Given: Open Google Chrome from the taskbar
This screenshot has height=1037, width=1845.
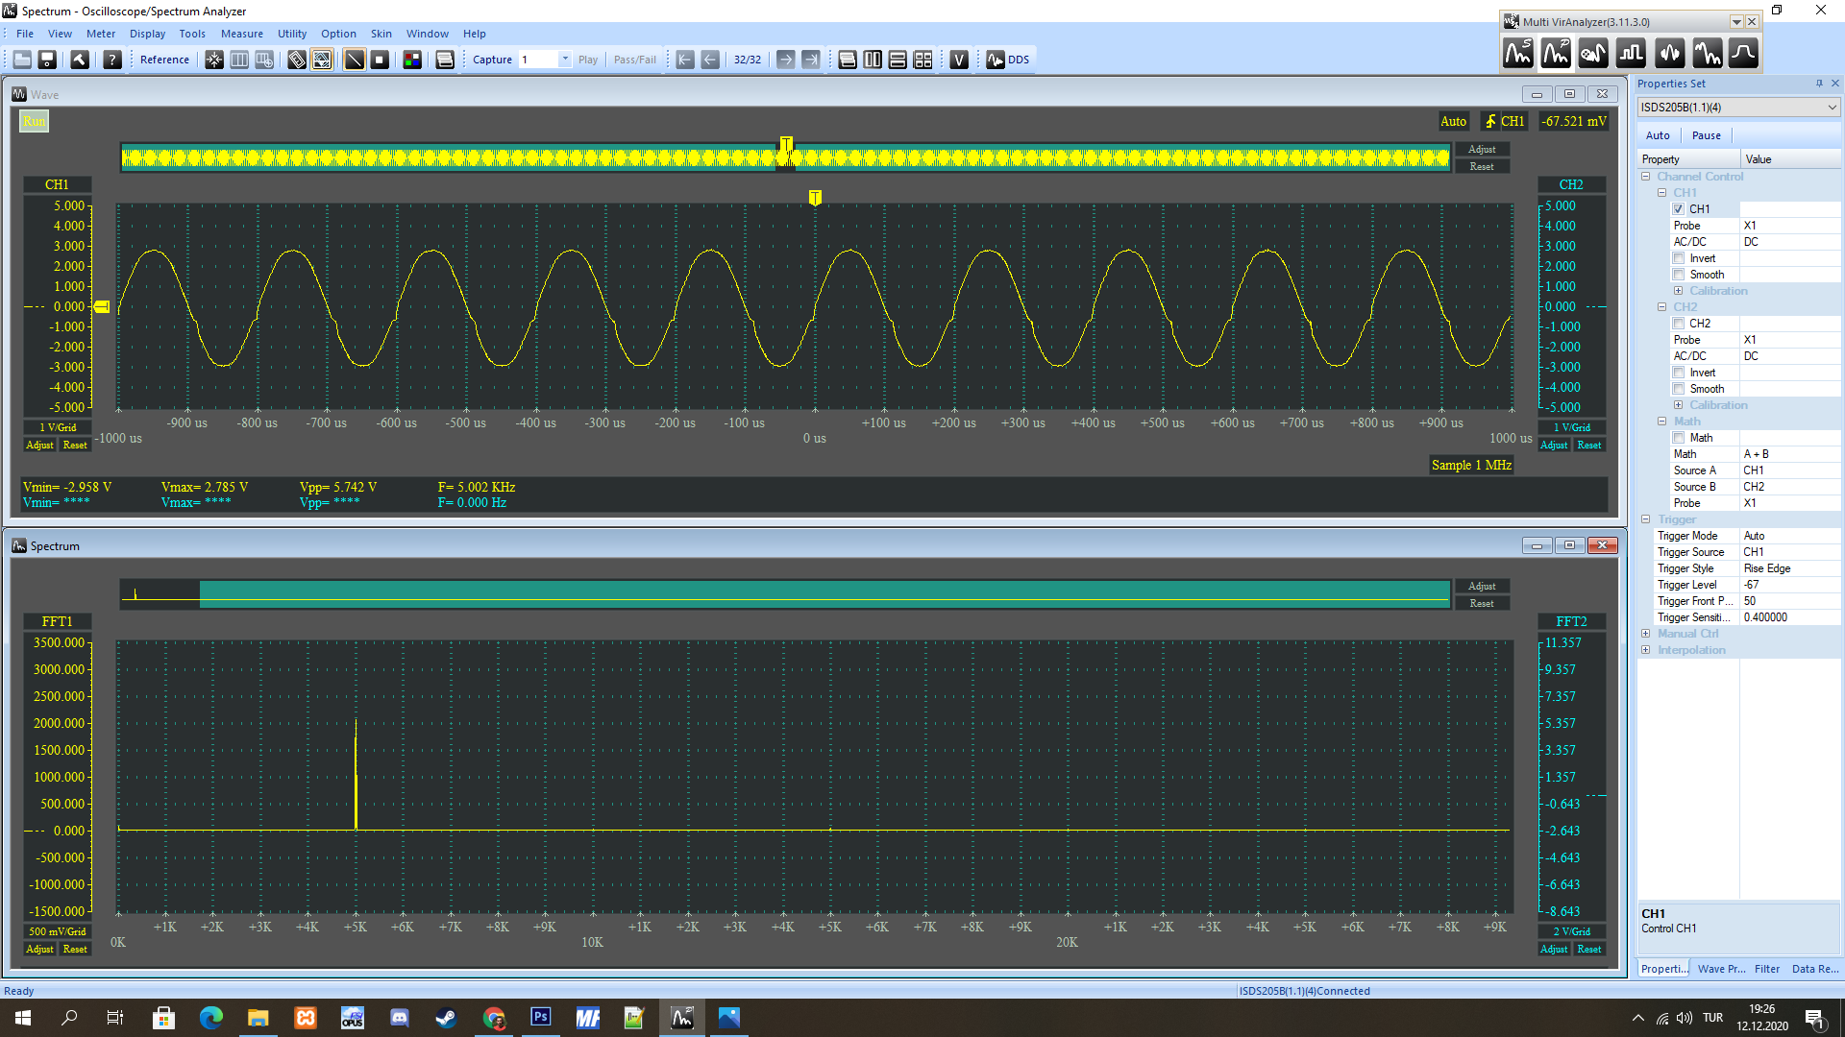Looking at the screenshot, I should coord(494,1018).
